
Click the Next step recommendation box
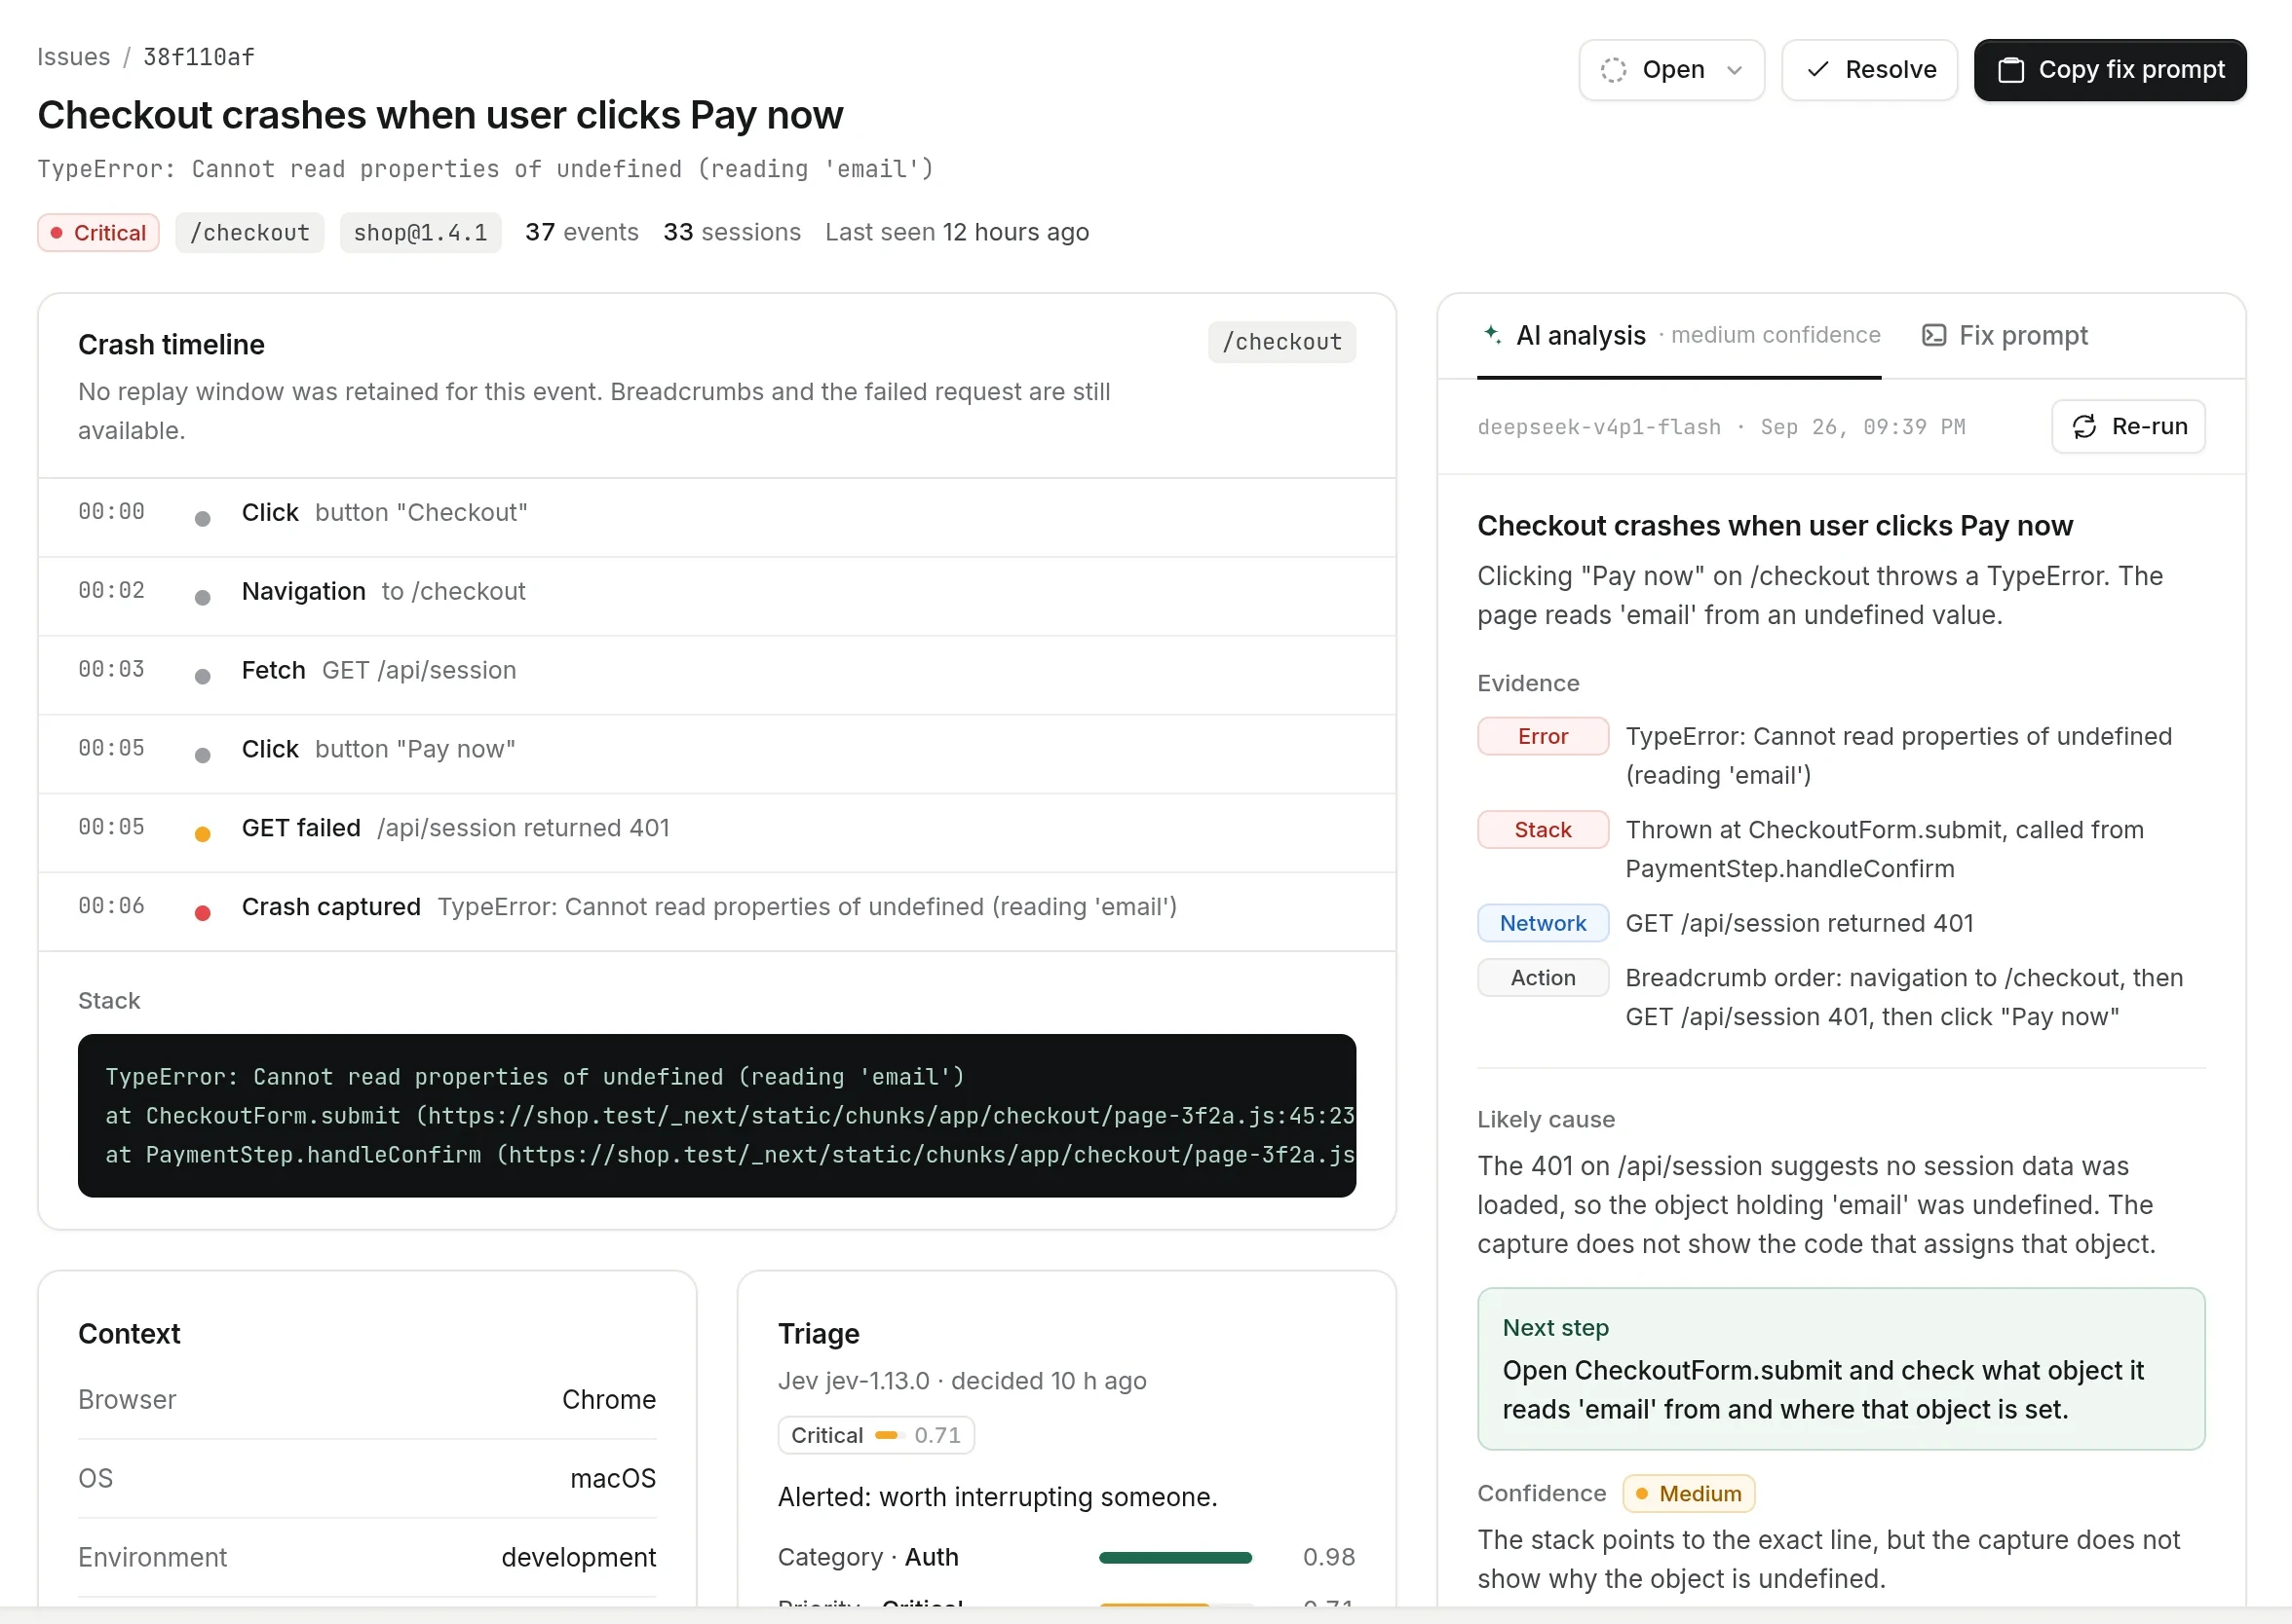pos(1841,1369)
